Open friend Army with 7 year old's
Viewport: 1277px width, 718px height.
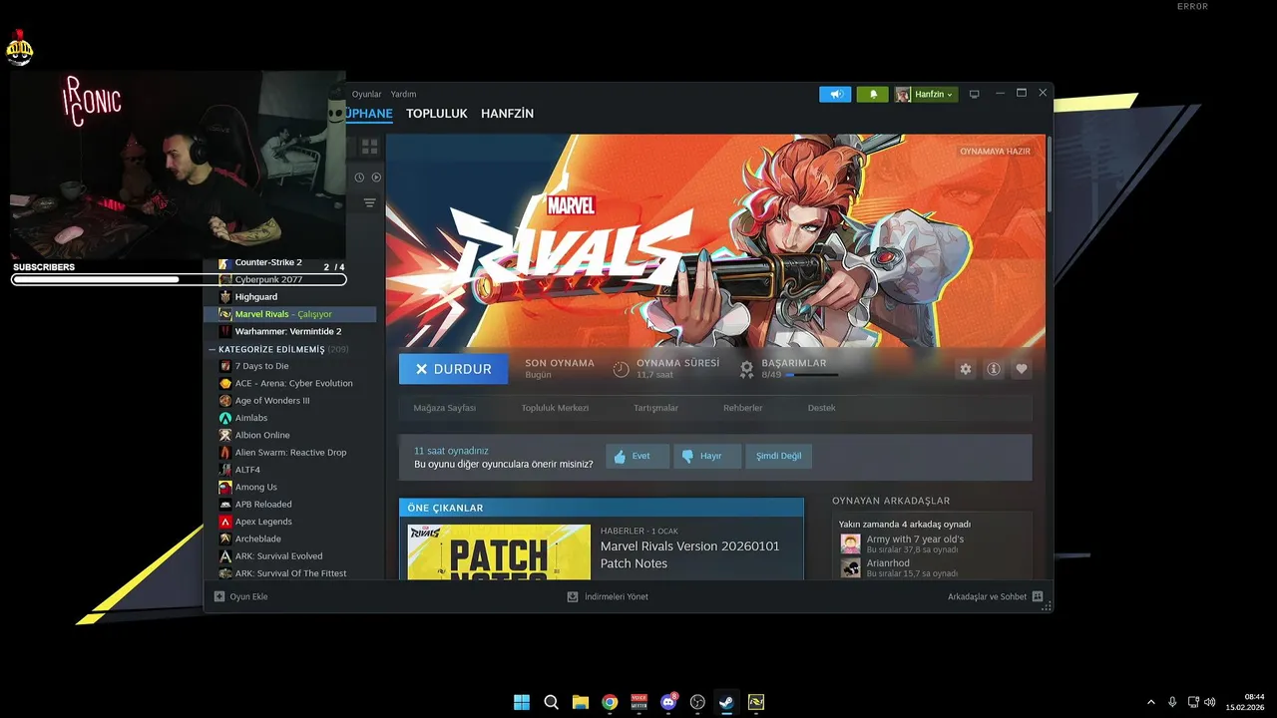tap(915, 543)
